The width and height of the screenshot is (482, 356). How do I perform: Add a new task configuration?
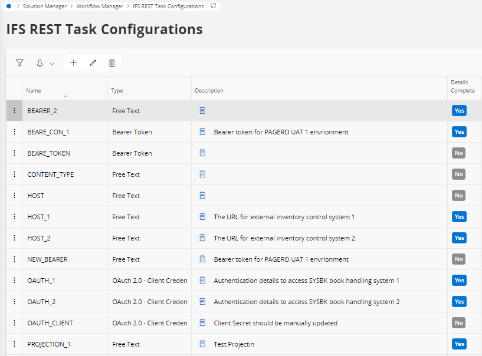click(x=73, y=62)
